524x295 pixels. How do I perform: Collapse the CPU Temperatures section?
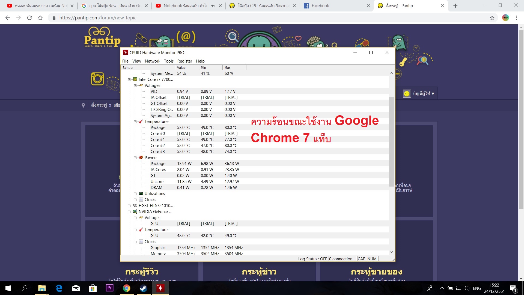coord(135,122)
